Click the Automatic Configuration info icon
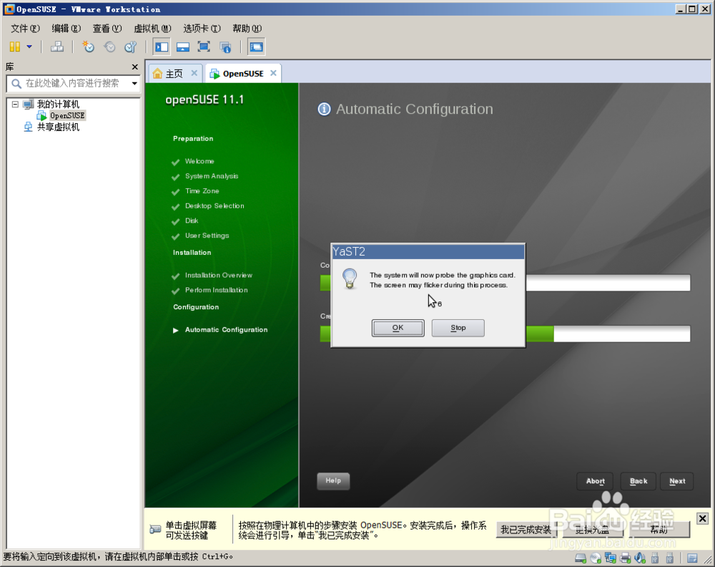715x567 pixels. [x=324, y=109]
